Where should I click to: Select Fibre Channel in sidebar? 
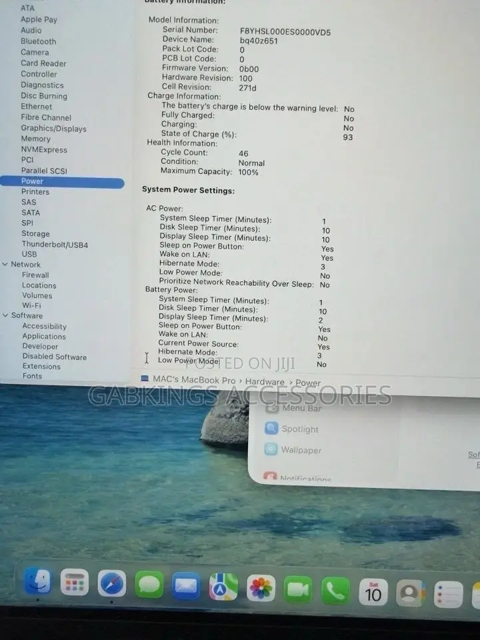pos(46,117)
